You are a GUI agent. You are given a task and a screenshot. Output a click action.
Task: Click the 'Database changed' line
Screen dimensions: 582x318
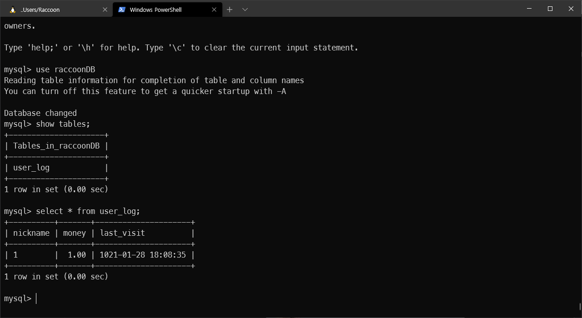(x=40, y=113)
